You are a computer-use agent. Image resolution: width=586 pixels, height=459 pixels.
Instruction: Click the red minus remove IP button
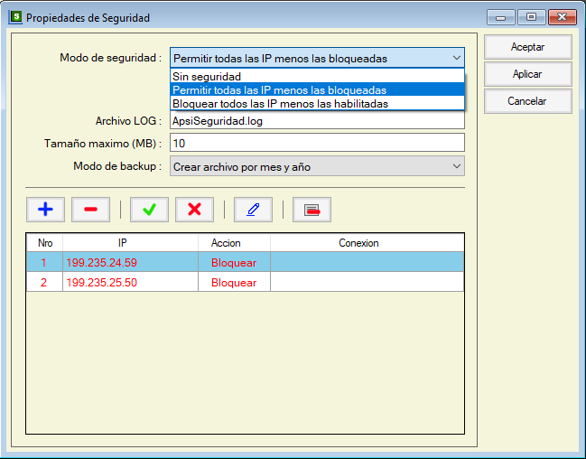point(90,209)
